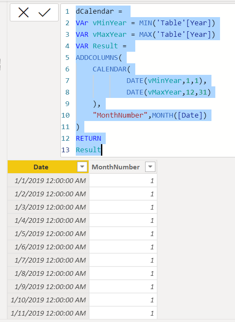This screenshot has height=322, width=235.
Task: Click line number 11 in formula editor
Action: (x=65, y=127)
